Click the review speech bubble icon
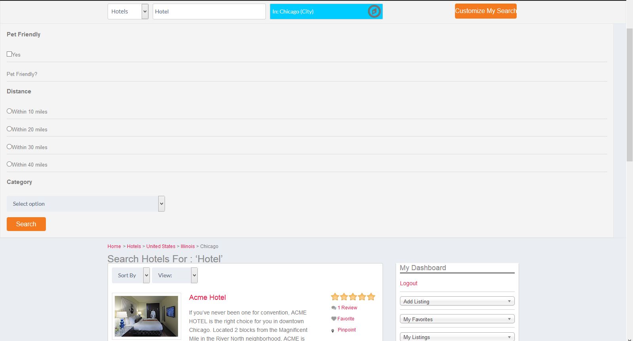Viewport: 633px width, 341px height. 334,308
